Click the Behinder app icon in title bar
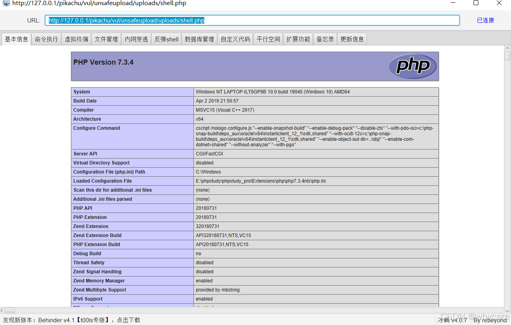511x325 pixels. coord(6,3)
